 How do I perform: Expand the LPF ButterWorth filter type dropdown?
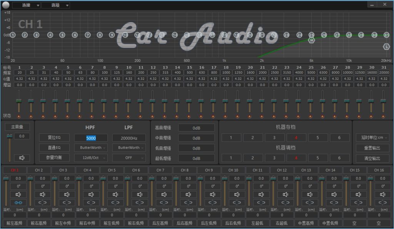[x=129, y=148]
